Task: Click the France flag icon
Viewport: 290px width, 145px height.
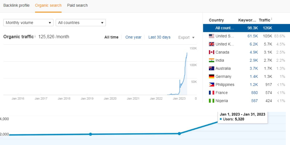Action: point(211,93)
